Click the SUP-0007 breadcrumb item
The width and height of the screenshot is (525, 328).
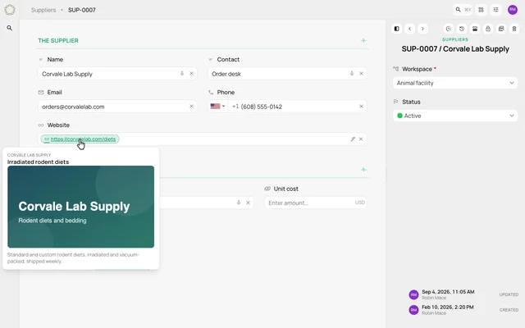(x=82, y=10)
